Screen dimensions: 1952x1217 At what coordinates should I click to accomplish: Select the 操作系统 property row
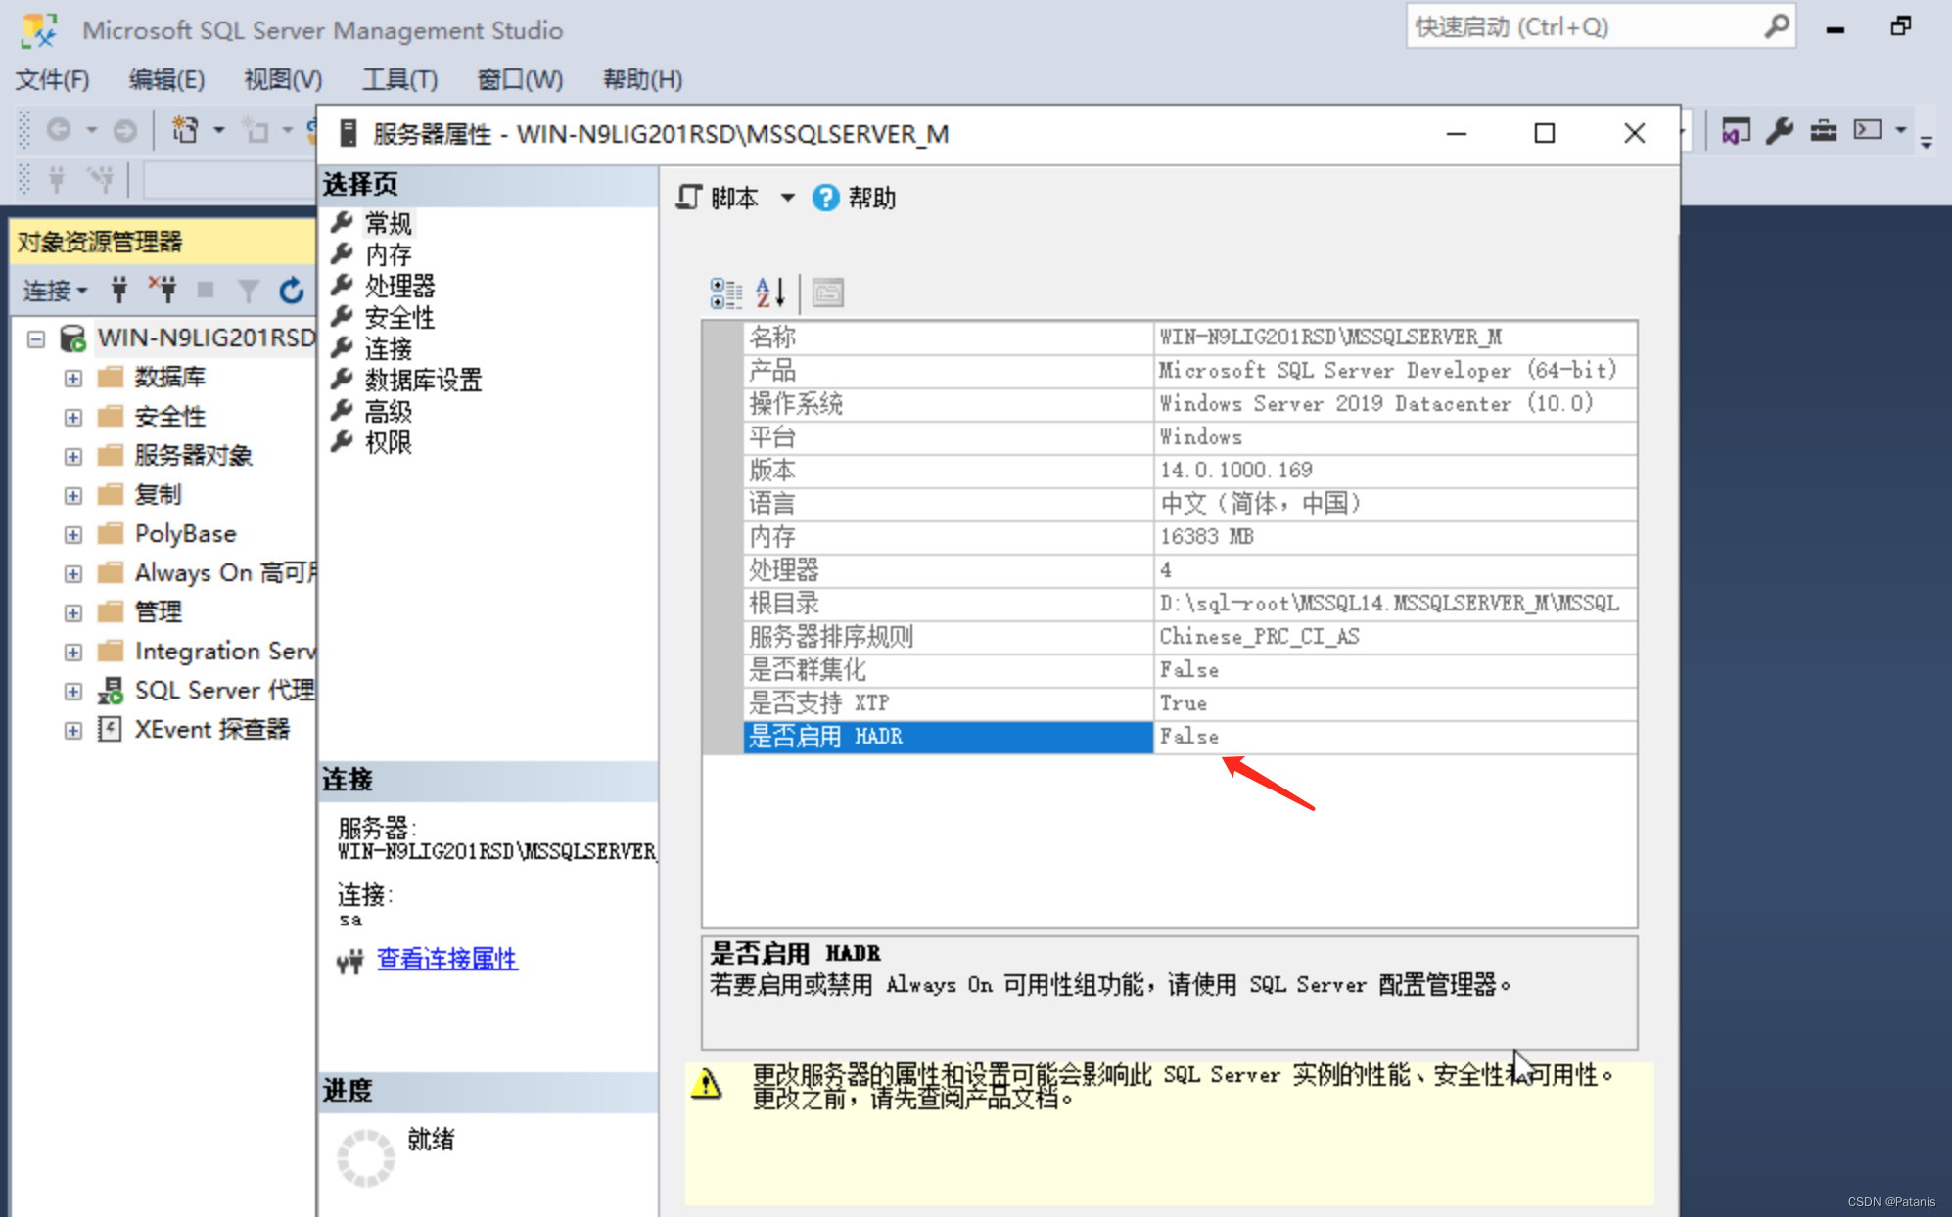click(1189, 404)
